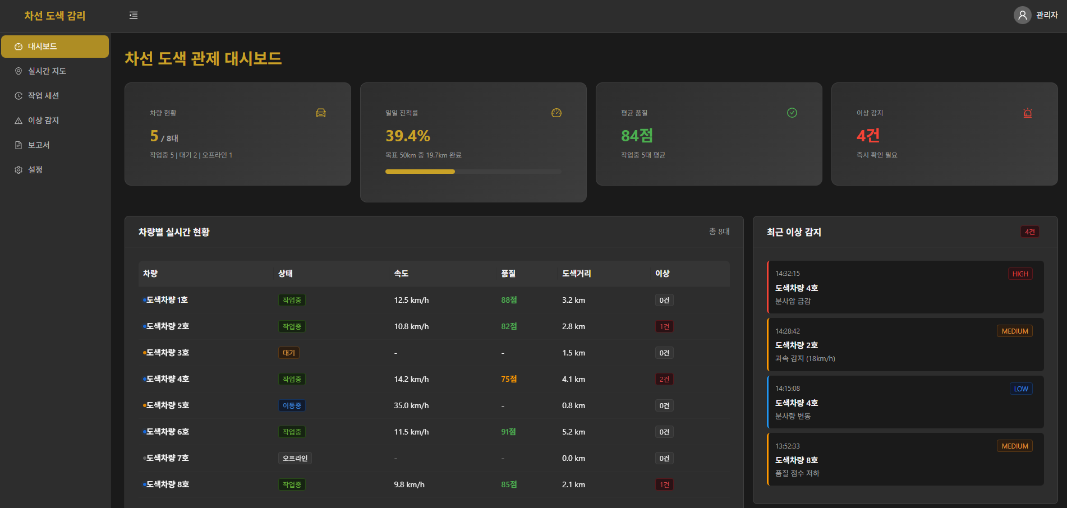The height and width of the screenshot is (508, 1067).
Task: Click the gauge icon in daily progress card
Action: click(557, 113)
